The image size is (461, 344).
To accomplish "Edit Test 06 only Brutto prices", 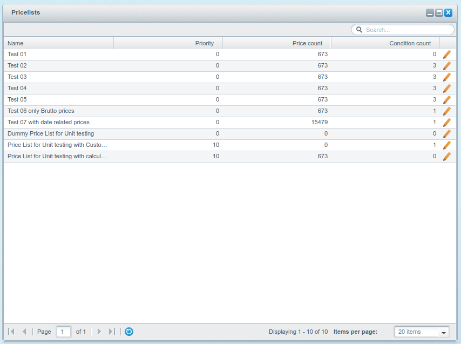I will (x=446, y=111).
